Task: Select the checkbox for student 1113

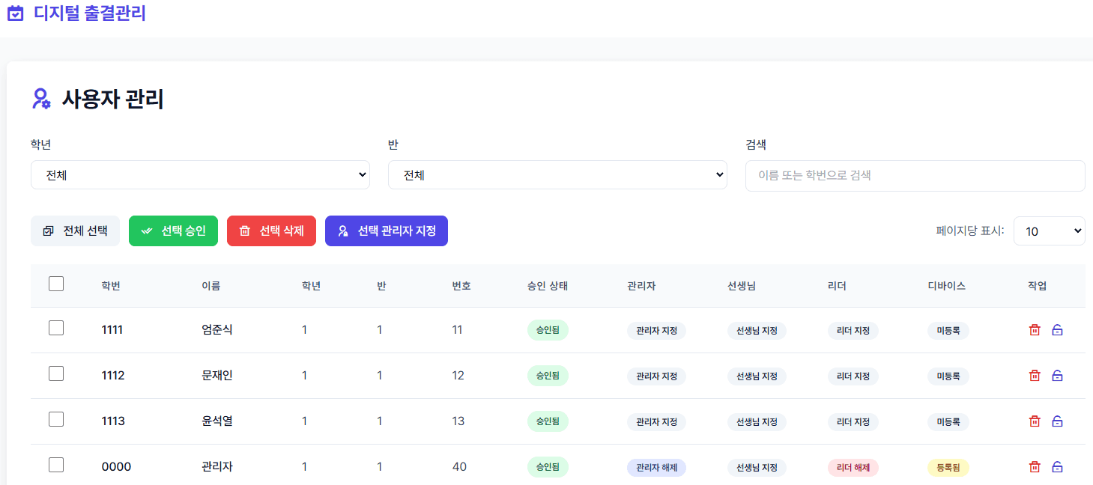Action: click(x=56, y=419)
